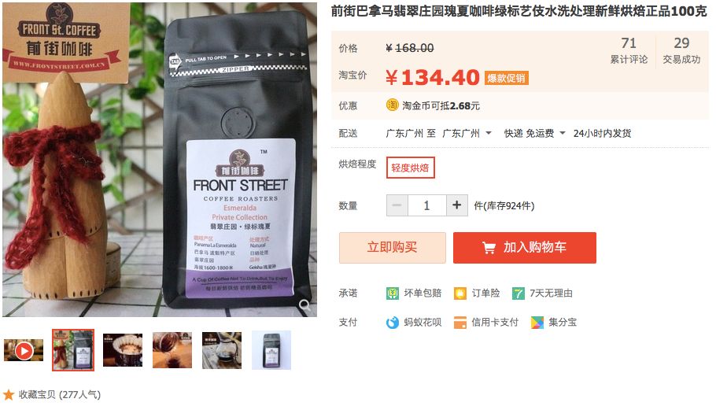
Task: Click the magnifier icon on product image
Action: (305, 304)
